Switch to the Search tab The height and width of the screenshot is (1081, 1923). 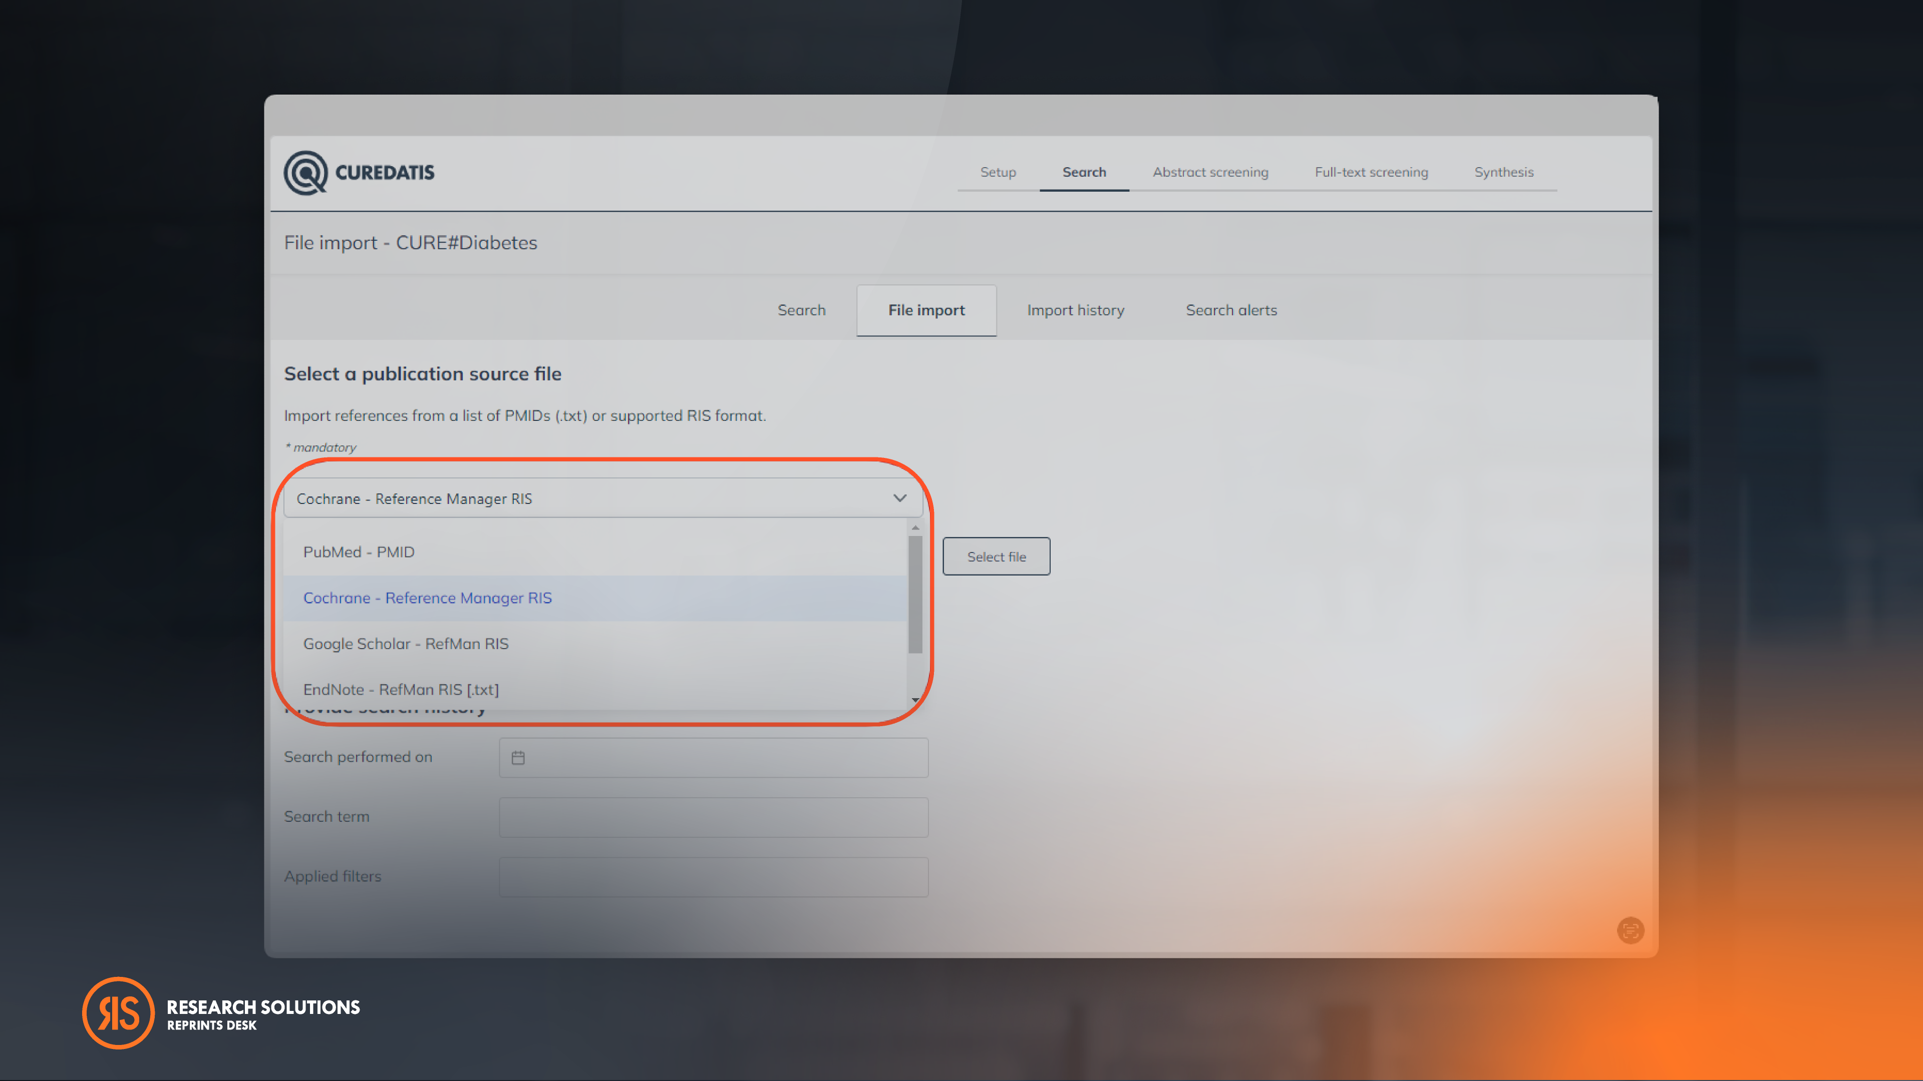pyautogui.click(x=802, y=309)
